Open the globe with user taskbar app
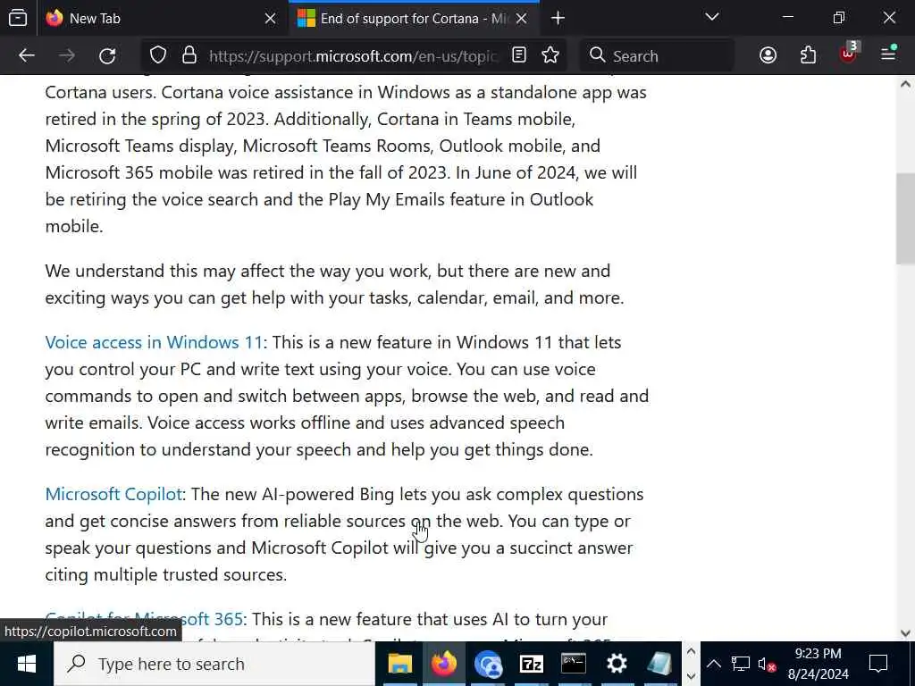Viewport: 915px width, 686px height. (488, 664)
